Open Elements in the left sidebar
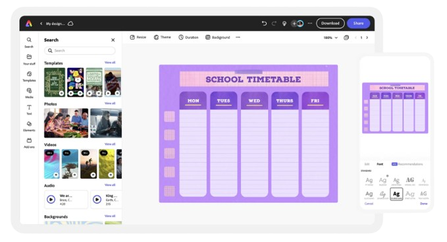 pyautogui.click(x=29, y=126)
